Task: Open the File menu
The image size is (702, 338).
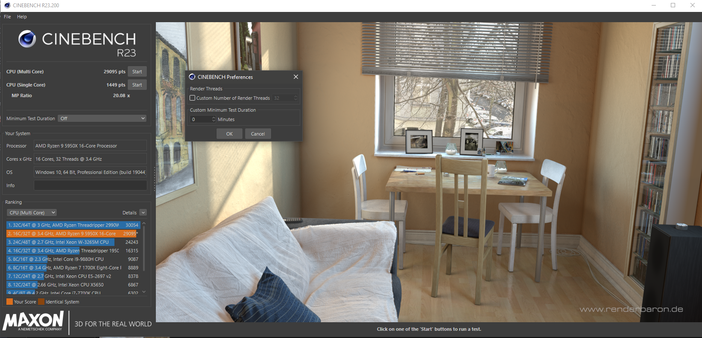Action: coord(7,17)
